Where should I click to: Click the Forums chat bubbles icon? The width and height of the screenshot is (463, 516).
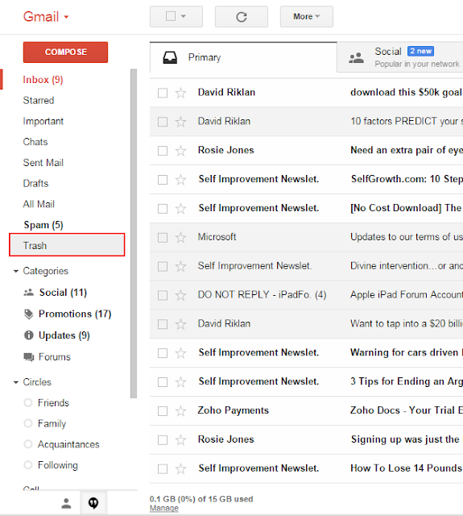click(x=29, y=356)
